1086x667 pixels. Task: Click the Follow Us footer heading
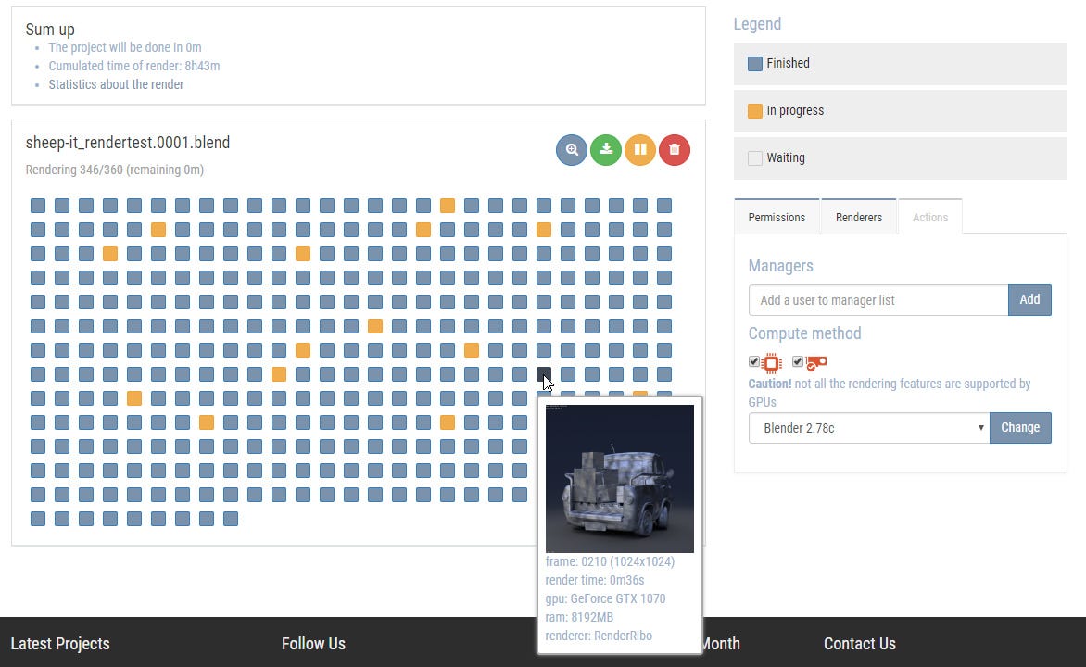[314, 644]
